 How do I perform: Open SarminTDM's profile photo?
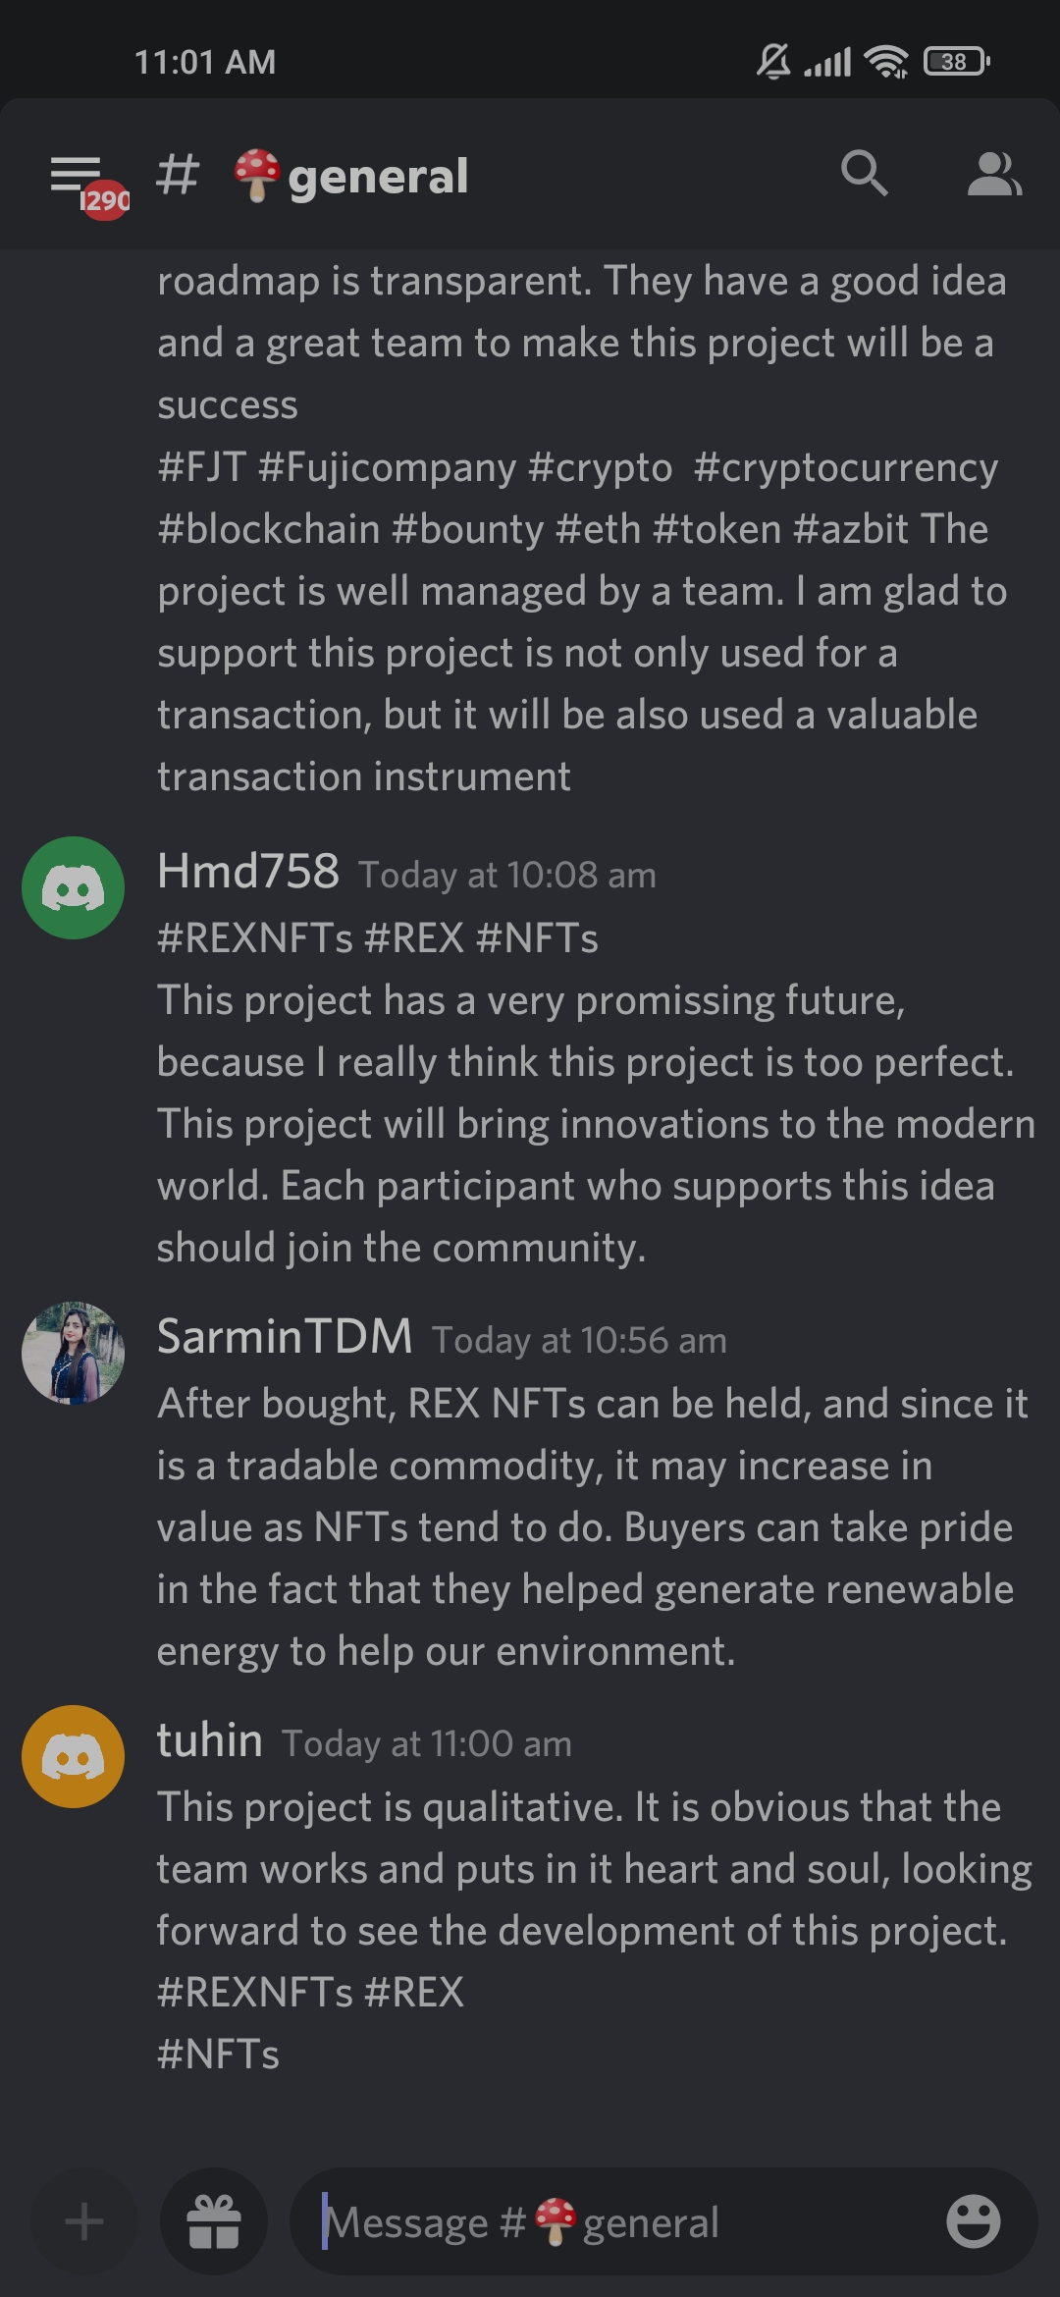74,1353
